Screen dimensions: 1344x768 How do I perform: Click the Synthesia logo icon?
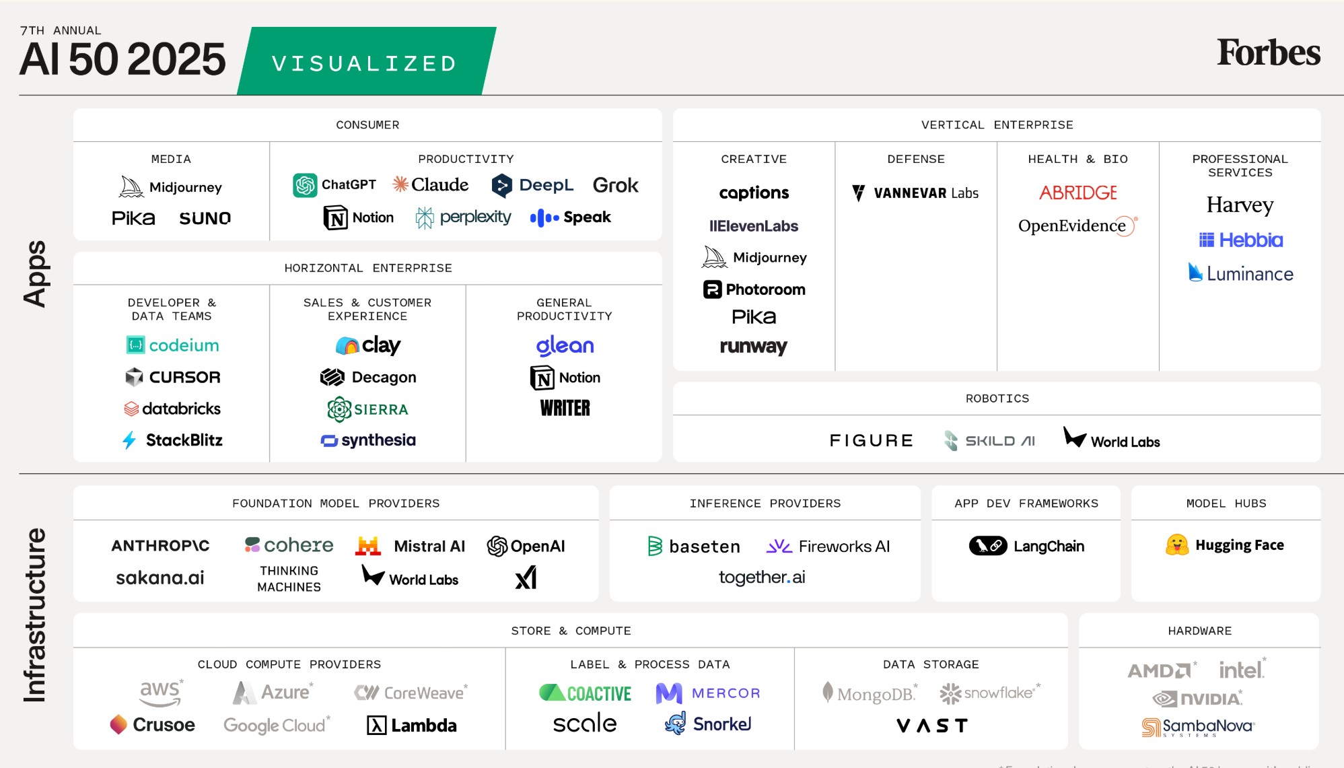(329, 441)
